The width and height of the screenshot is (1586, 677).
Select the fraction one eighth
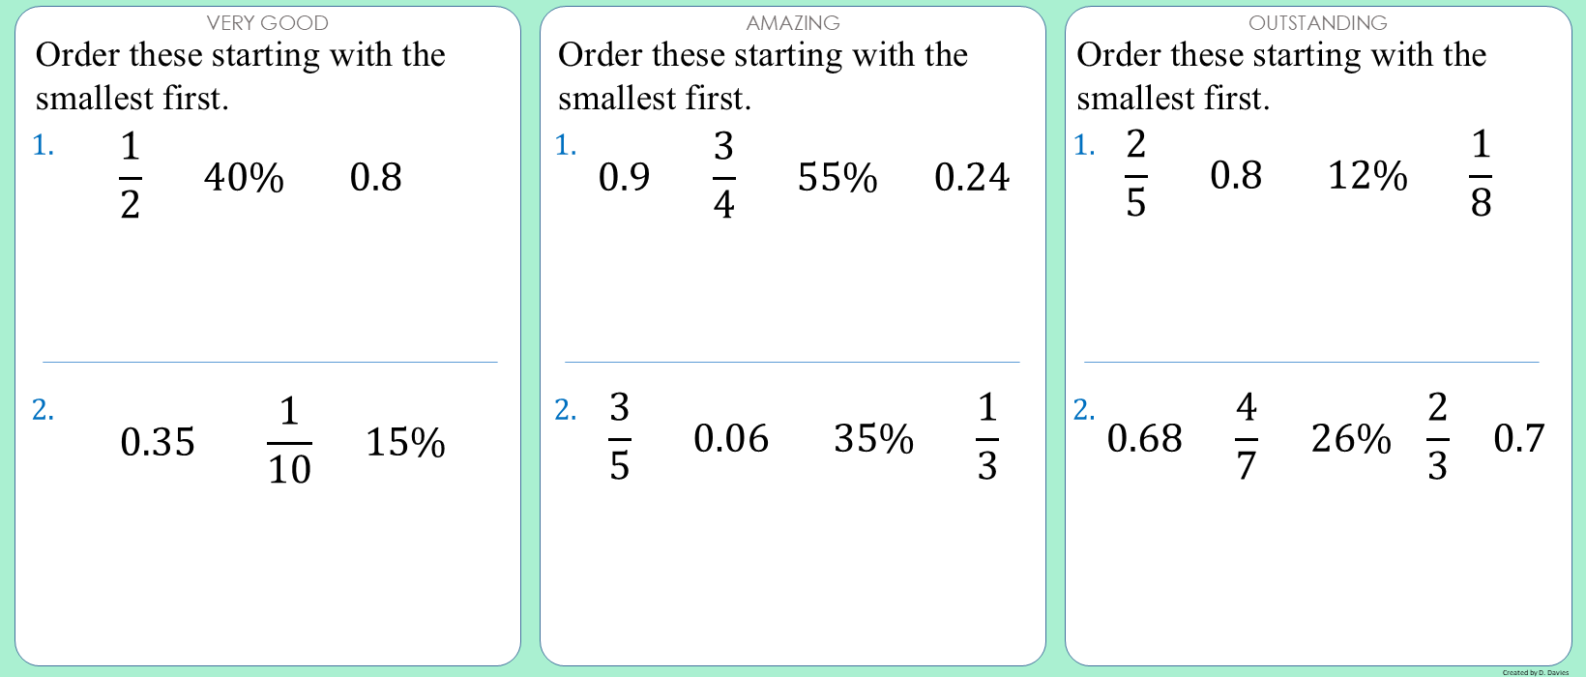pyautogui.click(x=1481, y=174)
